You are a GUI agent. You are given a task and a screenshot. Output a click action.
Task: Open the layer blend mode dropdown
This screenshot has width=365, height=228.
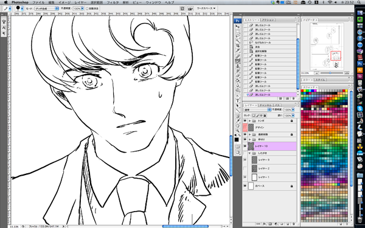pos(257,109)
